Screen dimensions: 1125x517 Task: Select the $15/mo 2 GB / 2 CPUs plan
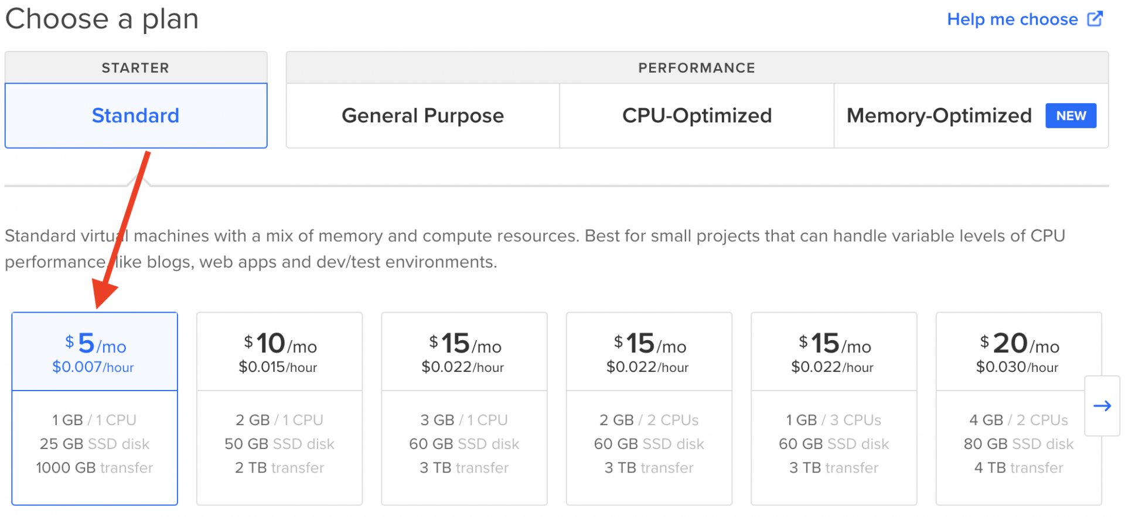[x=649, y=408]
